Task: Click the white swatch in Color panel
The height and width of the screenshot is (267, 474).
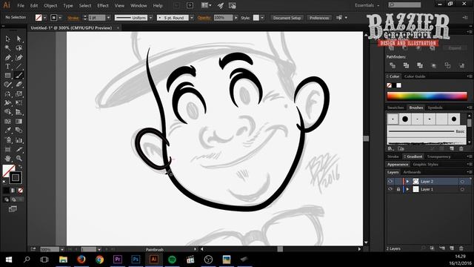Action: coord(399,85)
